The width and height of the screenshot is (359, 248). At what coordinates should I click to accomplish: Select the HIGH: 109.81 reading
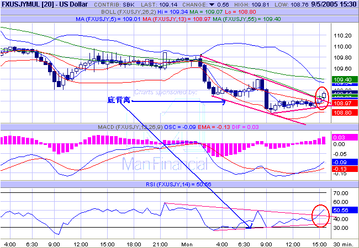252,4
